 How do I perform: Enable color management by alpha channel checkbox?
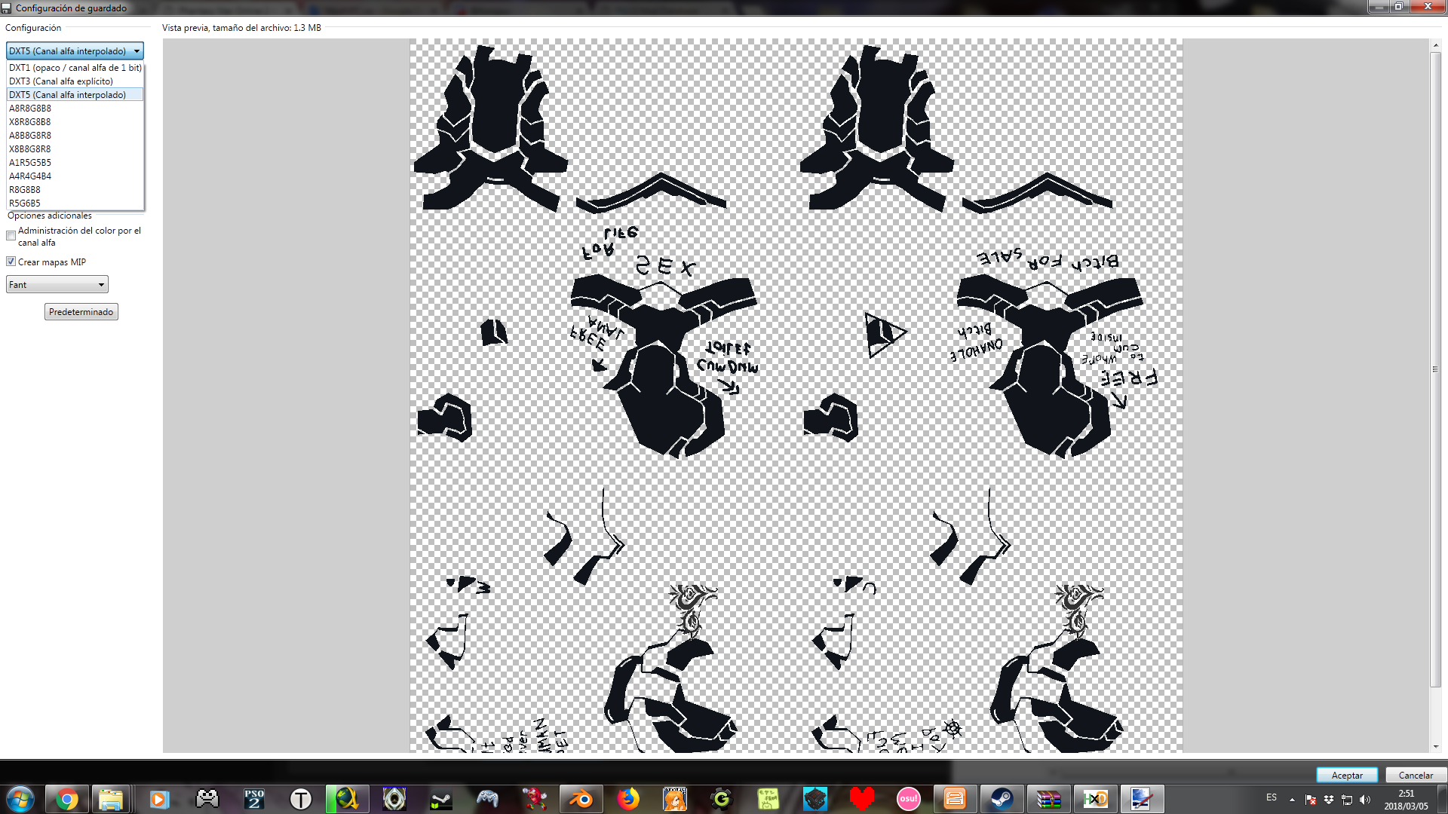click(11, 236)
